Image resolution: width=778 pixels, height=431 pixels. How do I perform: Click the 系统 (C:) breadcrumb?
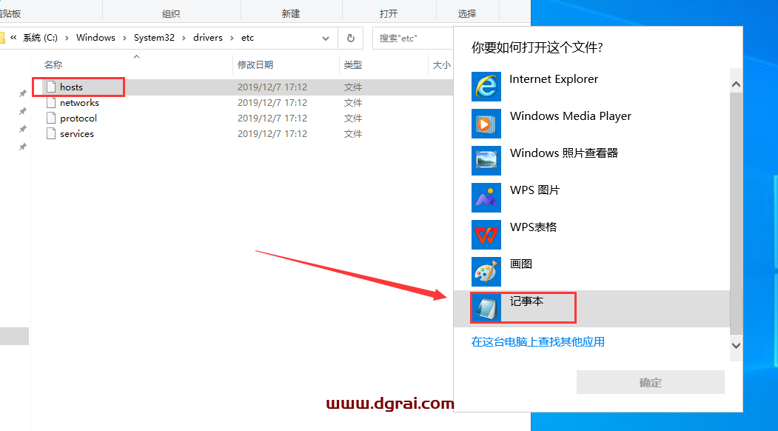click(40, 38)
